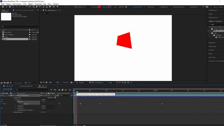Select the Rectangle shape tool
The image size is (224, 126).
click(x=34, y=7)
